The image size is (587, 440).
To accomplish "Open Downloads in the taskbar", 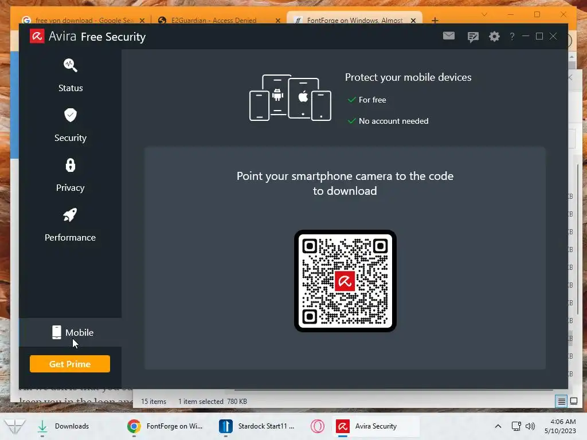I will [64, 426].
